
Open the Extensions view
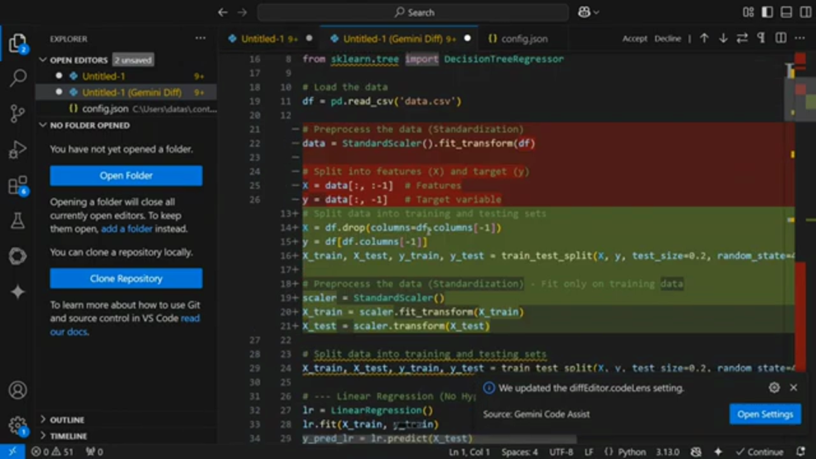coord(18,186)
